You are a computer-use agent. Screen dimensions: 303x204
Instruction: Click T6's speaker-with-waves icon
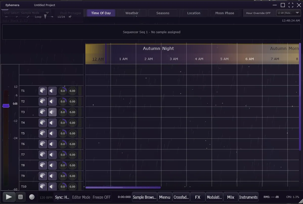click(x=43, y=144)
